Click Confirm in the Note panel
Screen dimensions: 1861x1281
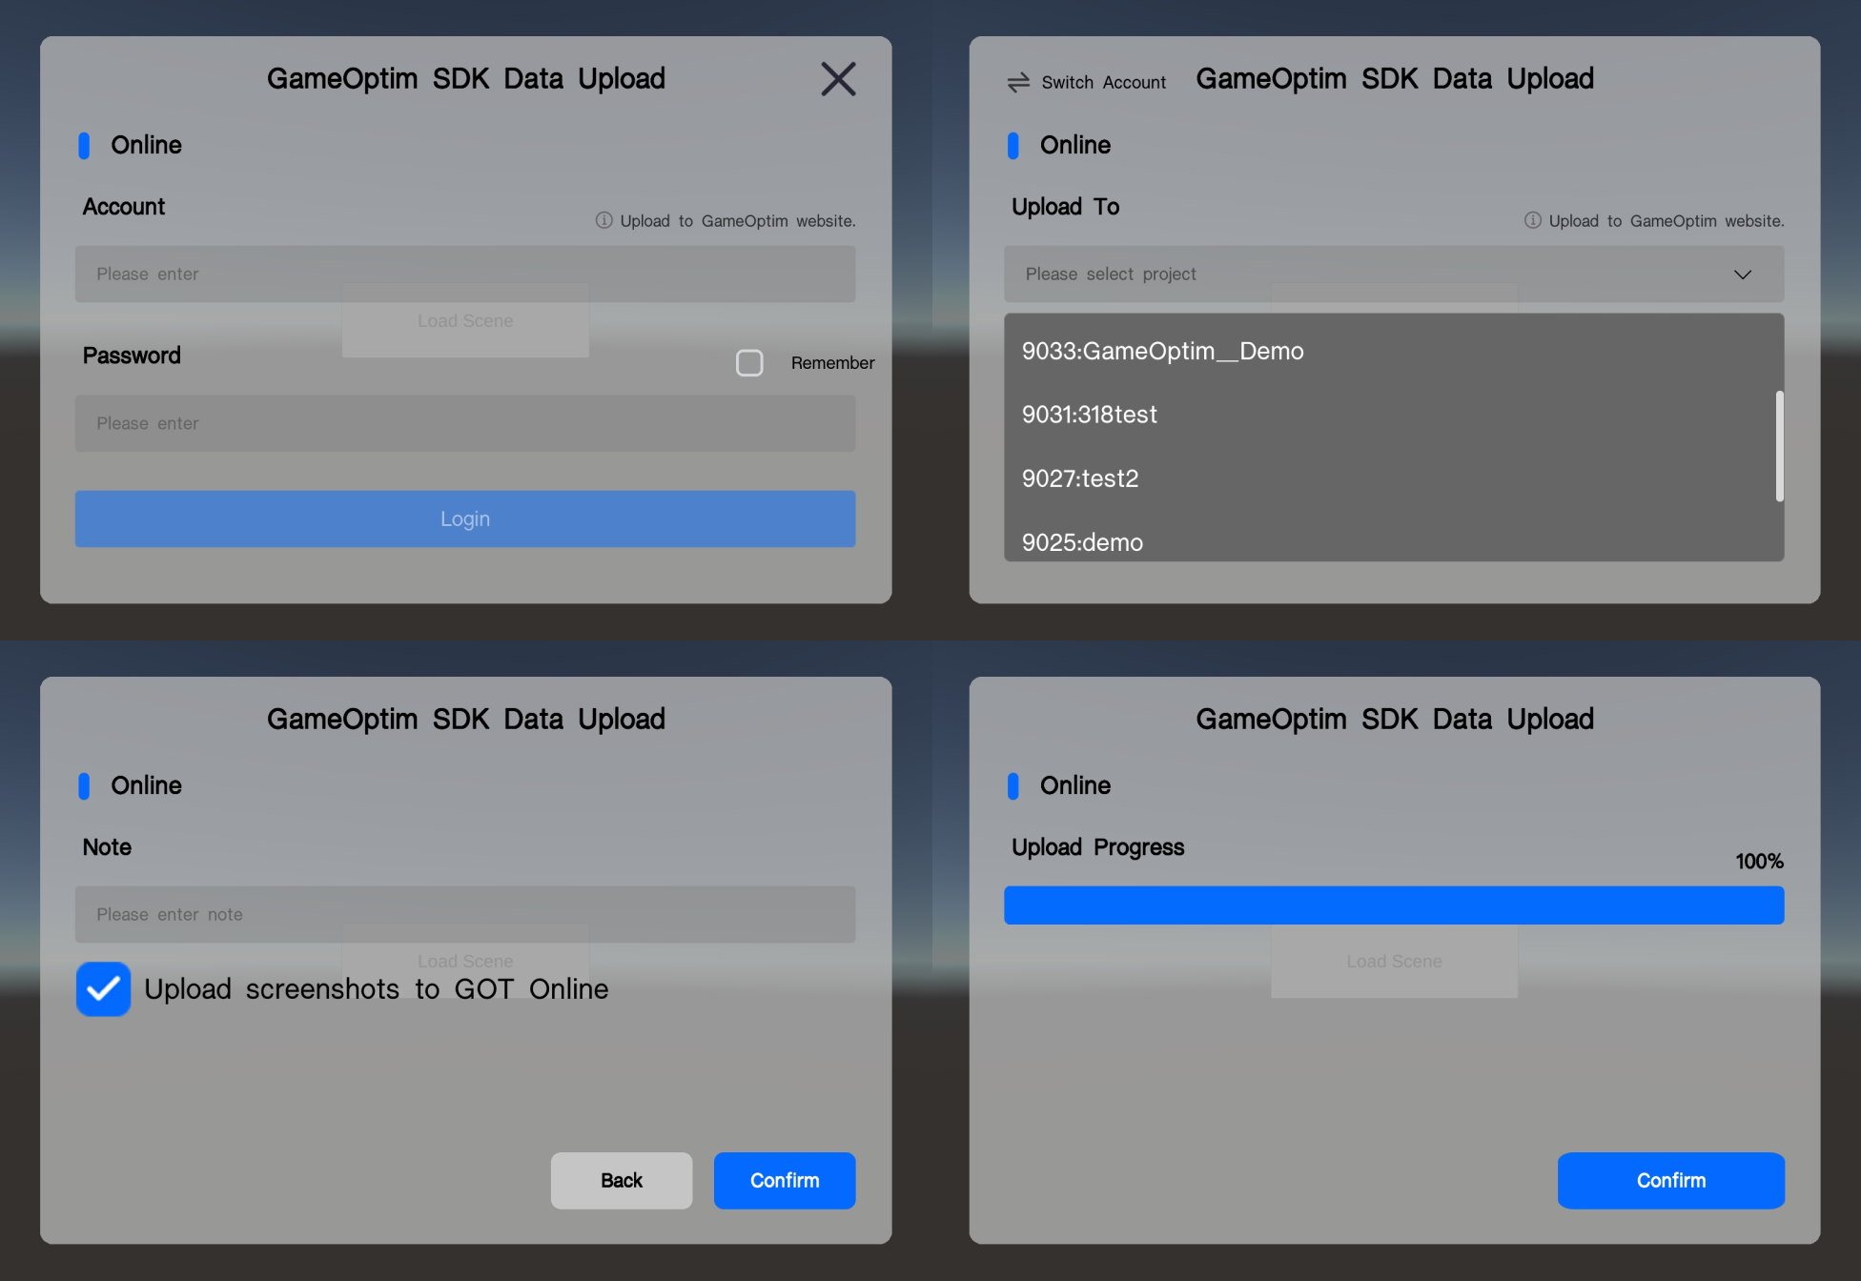click(785, 1181)
